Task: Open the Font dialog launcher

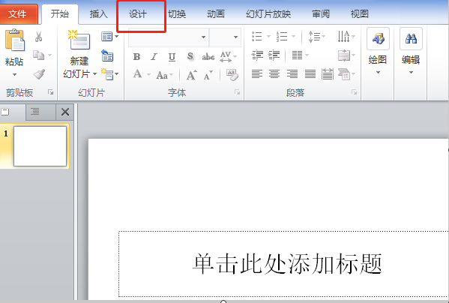Action: click(x=237, y=92)
